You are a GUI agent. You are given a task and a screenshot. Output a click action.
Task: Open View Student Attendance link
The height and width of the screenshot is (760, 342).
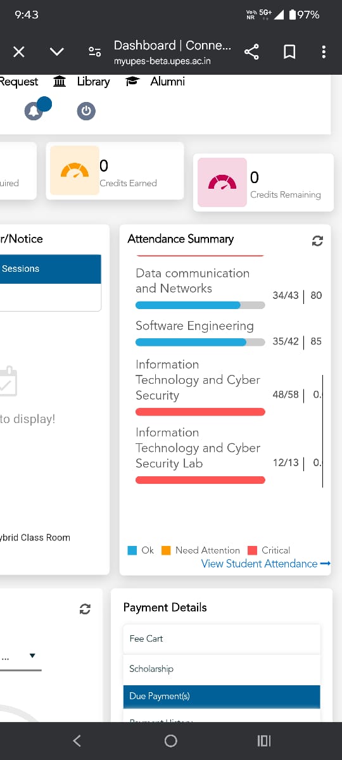(266, 564)
